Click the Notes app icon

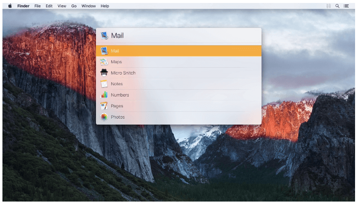point(104,84)
